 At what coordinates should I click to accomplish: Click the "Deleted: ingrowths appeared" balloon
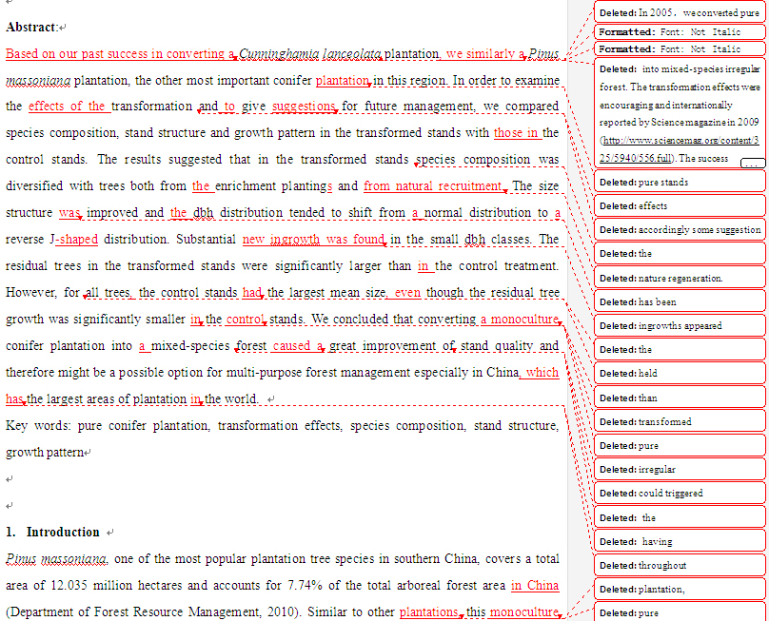point(666,325)
